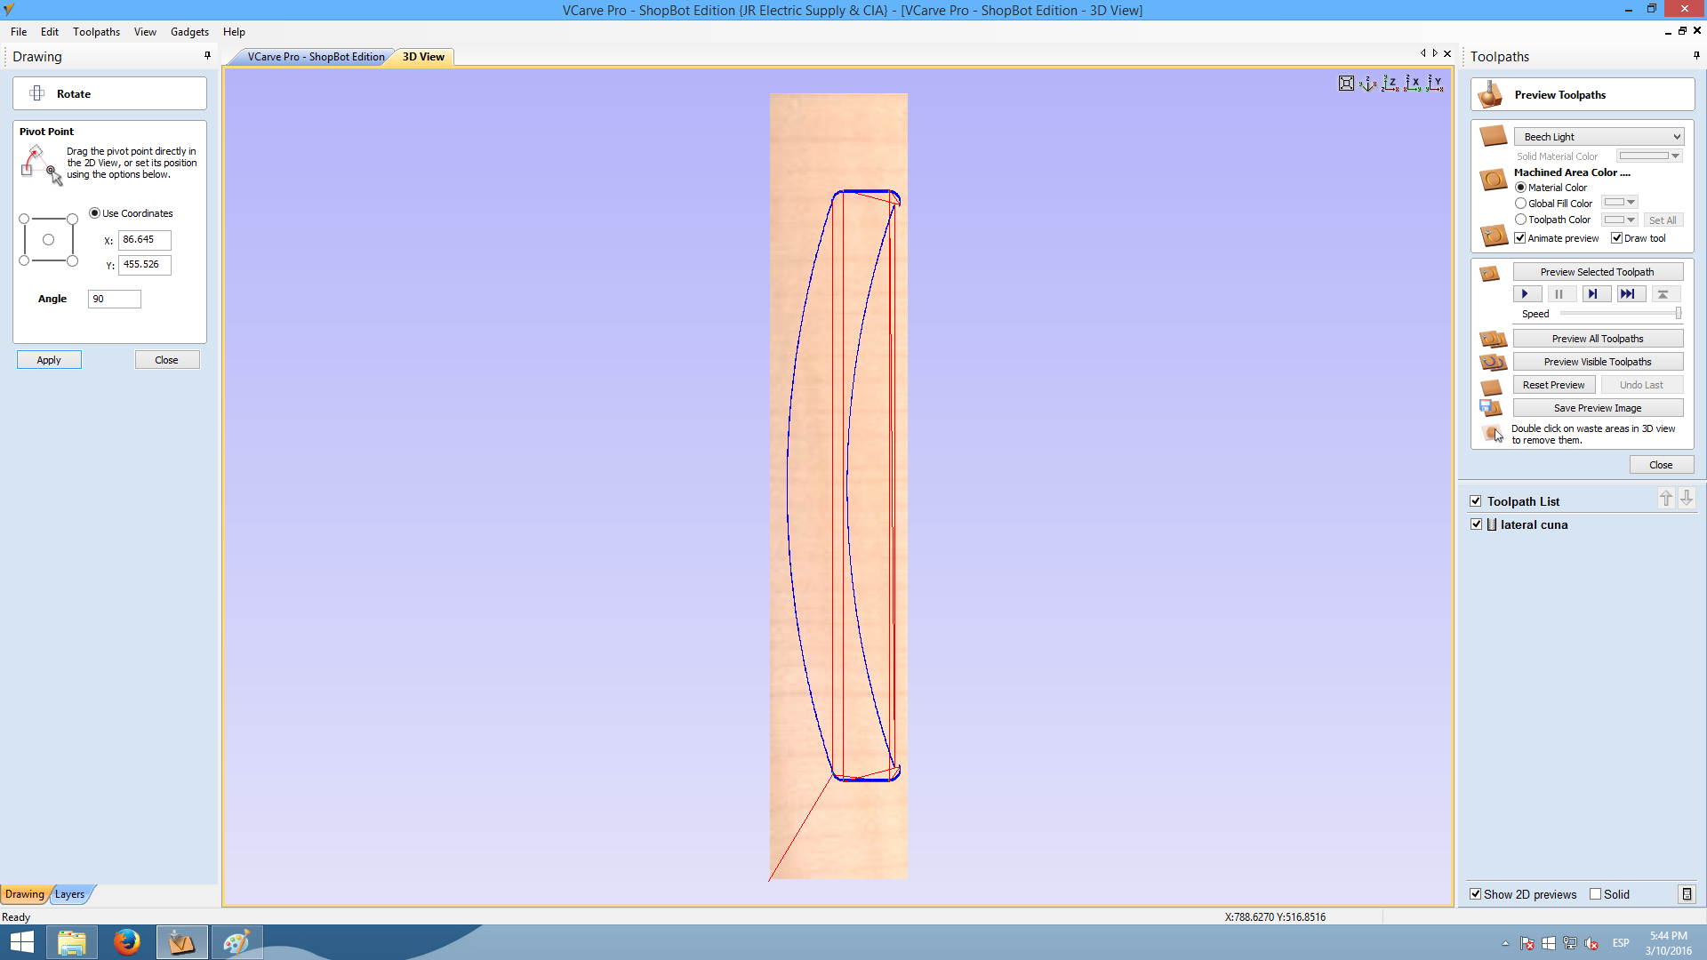View model along the Y axis
Image resolution: width=1707 pixels, height=960 pixels.
pos(1435,84)
